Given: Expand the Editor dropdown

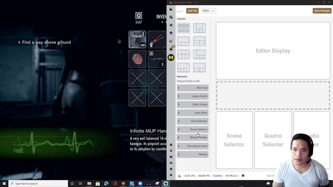Looking at the screenshot, I should pyautogui.click(x=208, y=11).
